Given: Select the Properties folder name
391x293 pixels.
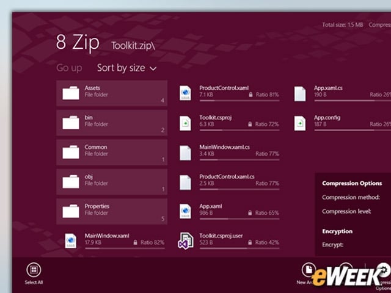Looking at the screenshot, I should coord(97,206).
